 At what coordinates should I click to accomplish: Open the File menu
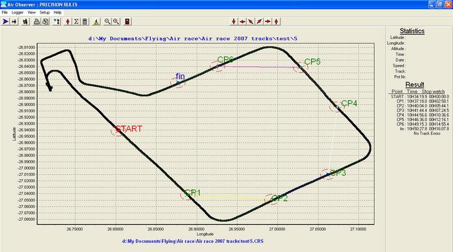point(5,12)
